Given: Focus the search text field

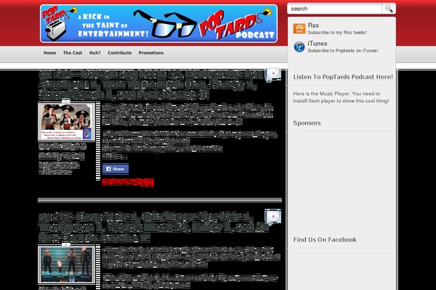Looking at the screenshot, I should click(x=335, y=9).
